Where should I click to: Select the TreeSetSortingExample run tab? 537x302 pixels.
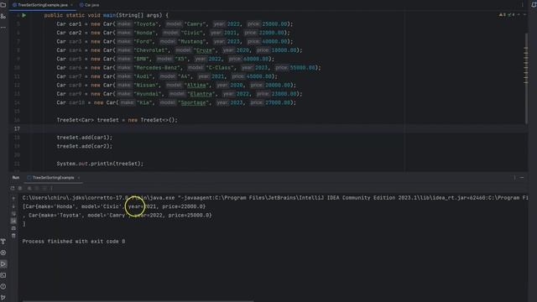click(53, 178)
